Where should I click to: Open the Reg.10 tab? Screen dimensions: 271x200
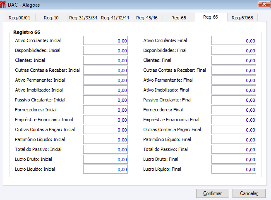click(x=51, y=18)
